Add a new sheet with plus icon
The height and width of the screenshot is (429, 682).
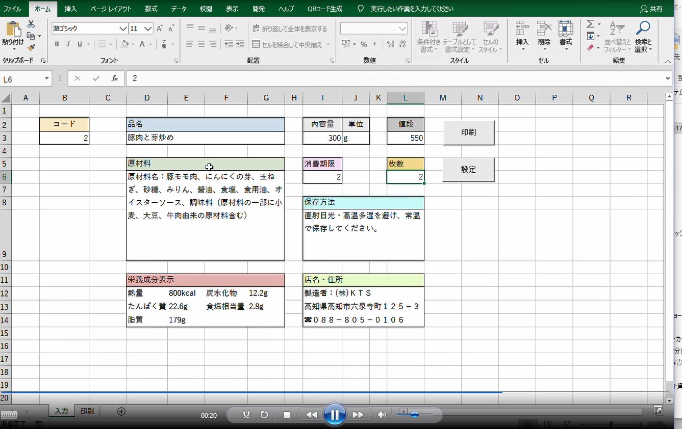coord(121,412)
